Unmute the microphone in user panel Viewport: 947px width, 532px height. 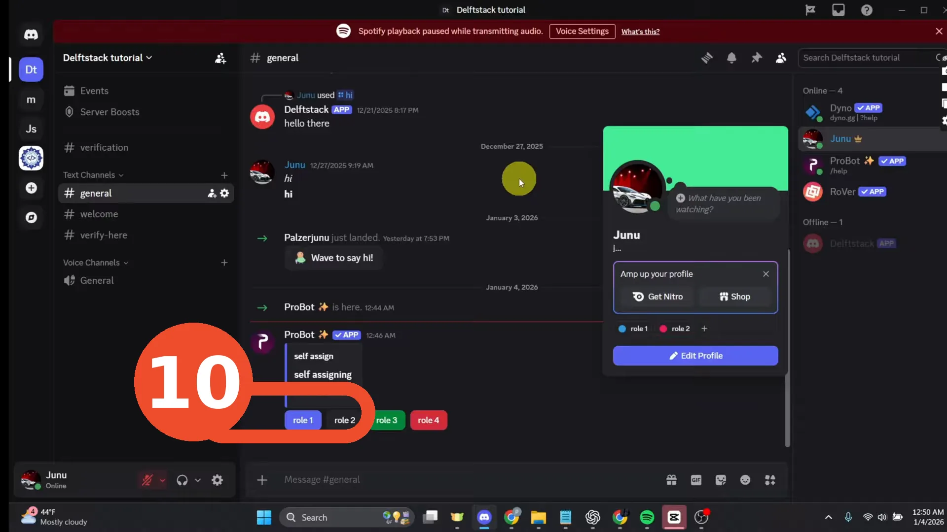147,480
